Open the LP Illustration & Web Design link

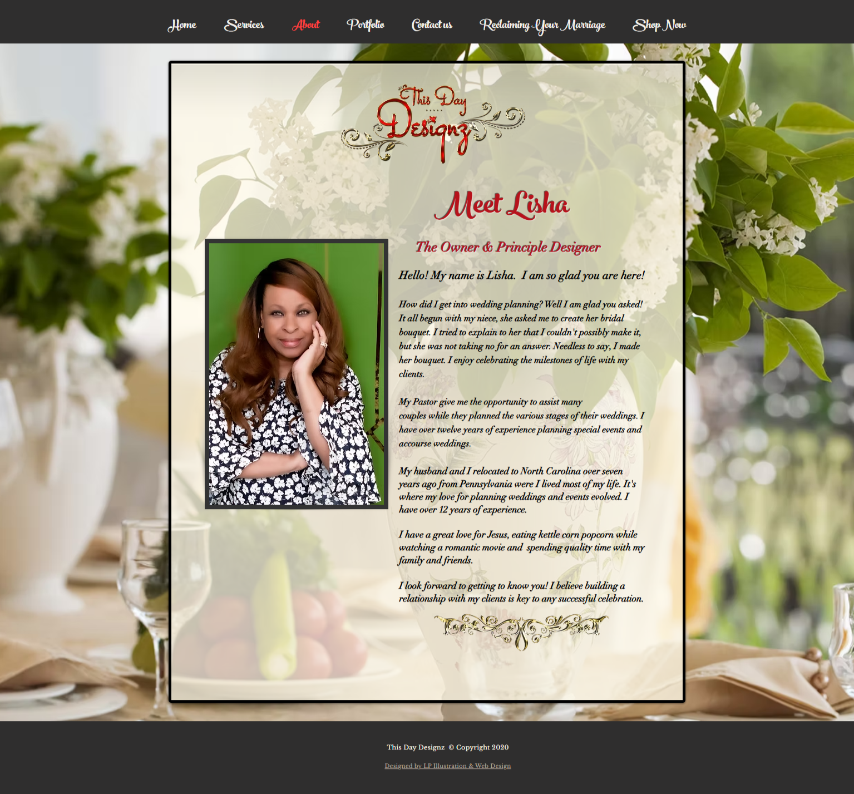pyautogui.click(x=447, y=765)
